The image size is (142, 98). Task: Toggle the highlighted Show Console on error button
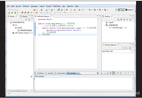pos(114,73)
